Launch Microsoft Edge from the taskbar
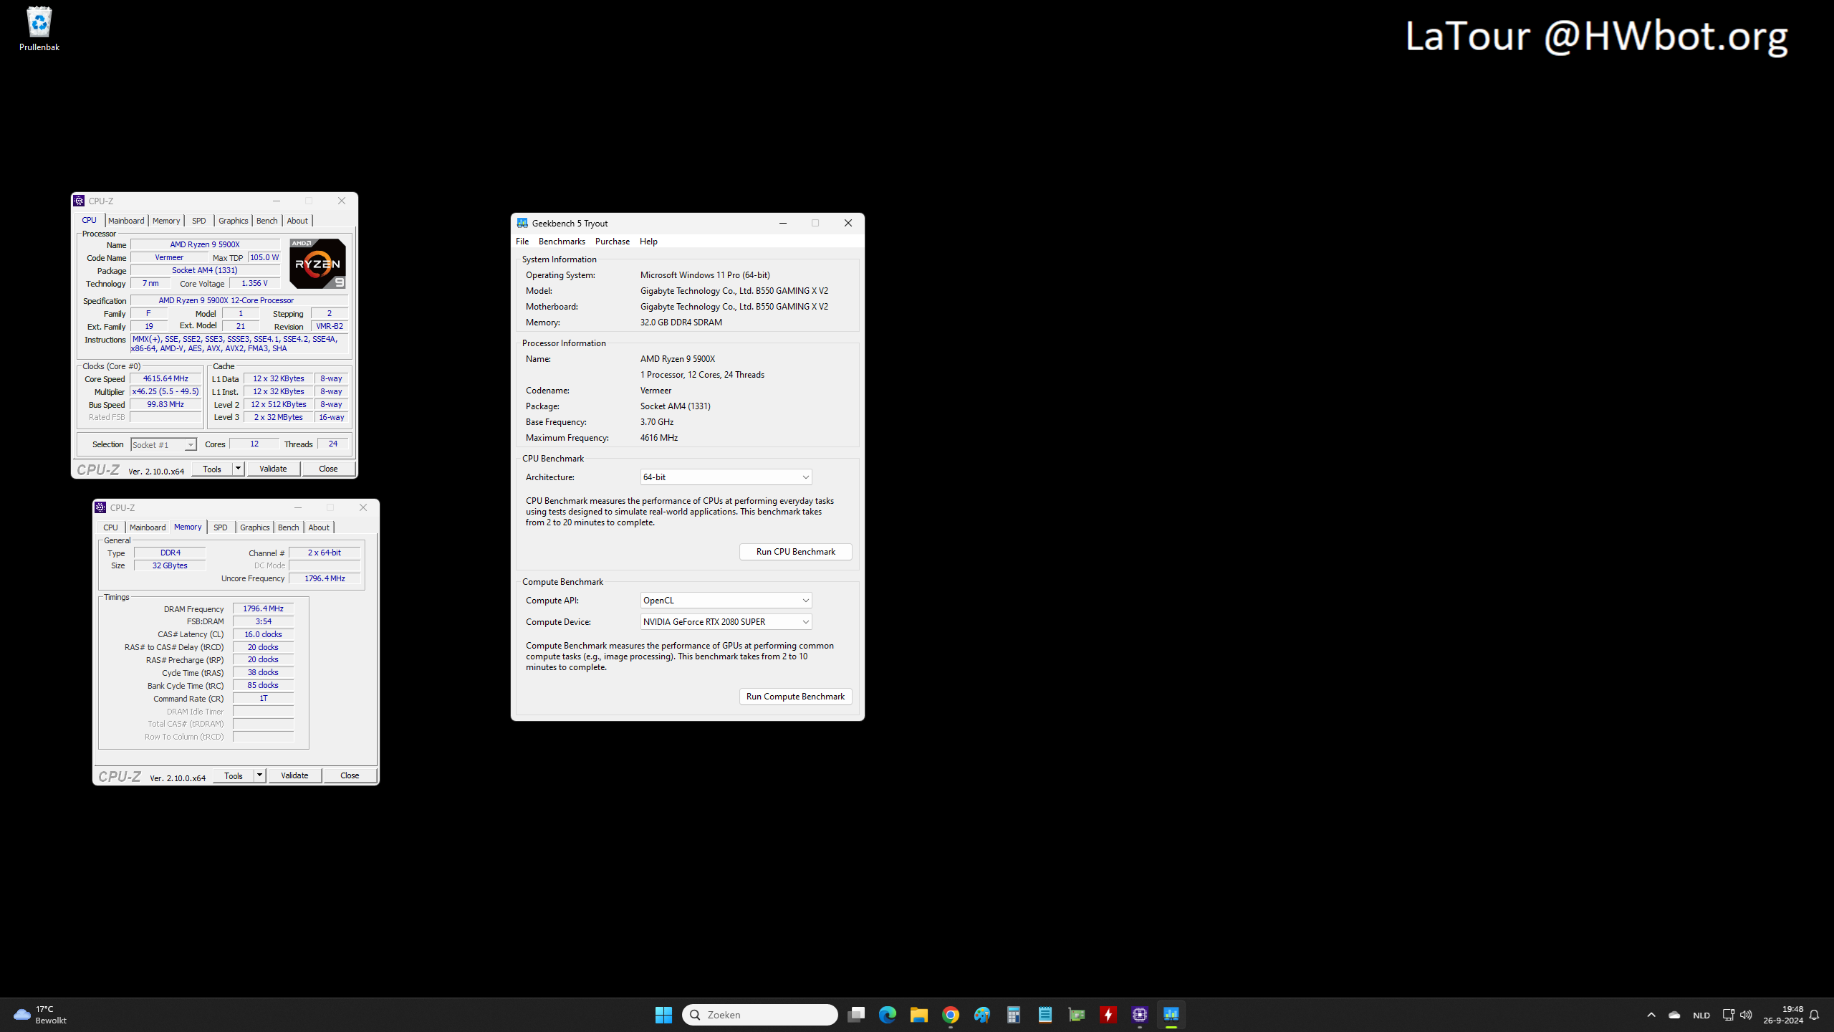The width and height of the screenshot is (1834, 1032). [888, 1015]
